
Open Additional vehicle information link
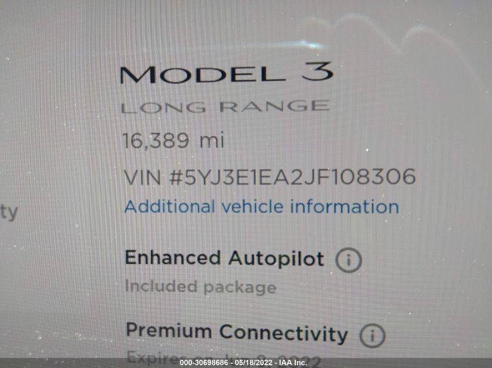[261, 207]
